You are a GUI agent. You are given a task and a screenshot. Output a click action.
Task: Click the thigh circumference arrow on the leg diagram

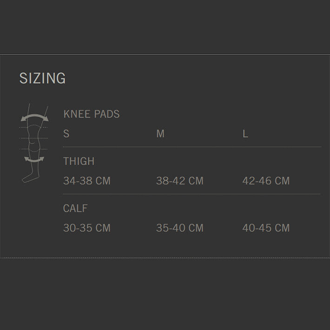coord(34,117)
